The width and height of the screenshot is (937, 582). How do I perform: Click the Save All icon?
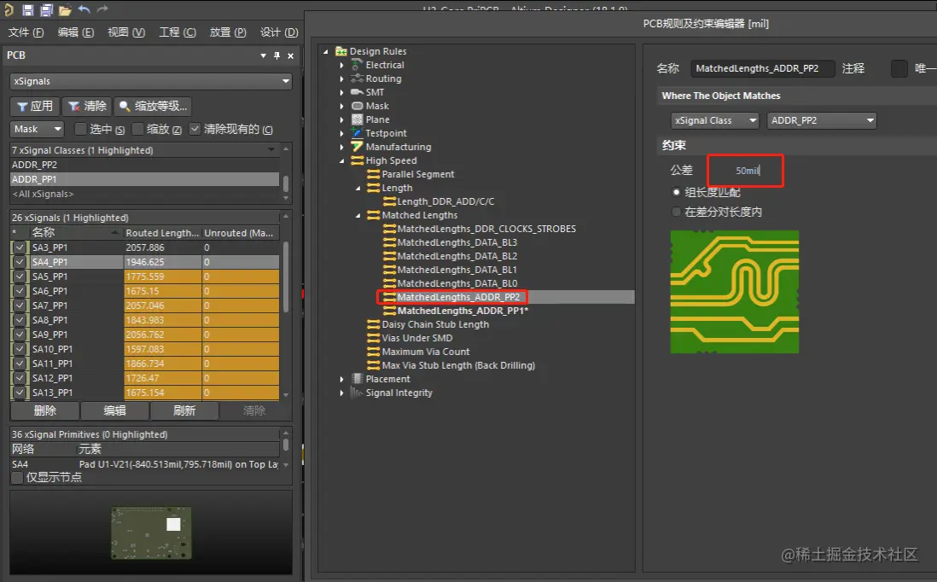[x=46, y=9]
